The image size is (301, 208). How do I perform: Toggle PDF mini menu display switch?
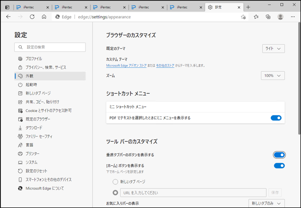tap(276, 118)
